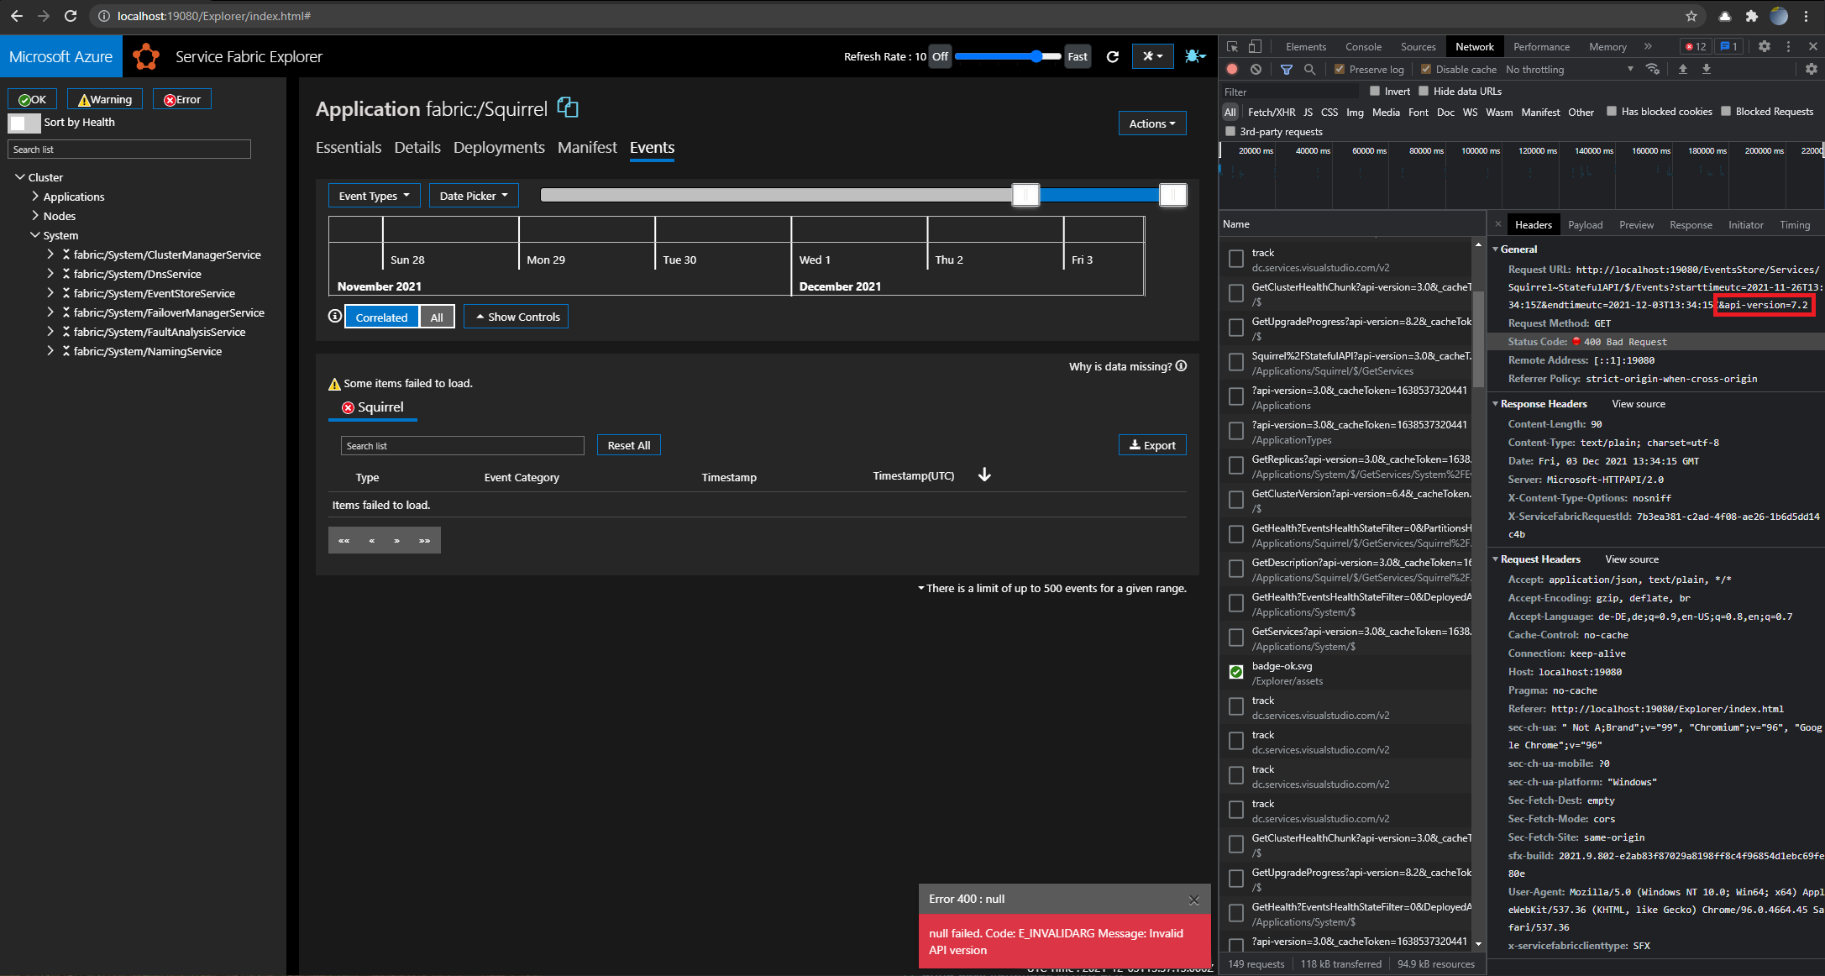
Task: Click the Service Fabric Explorer refresh icon
Action: tap(1113, 56)
